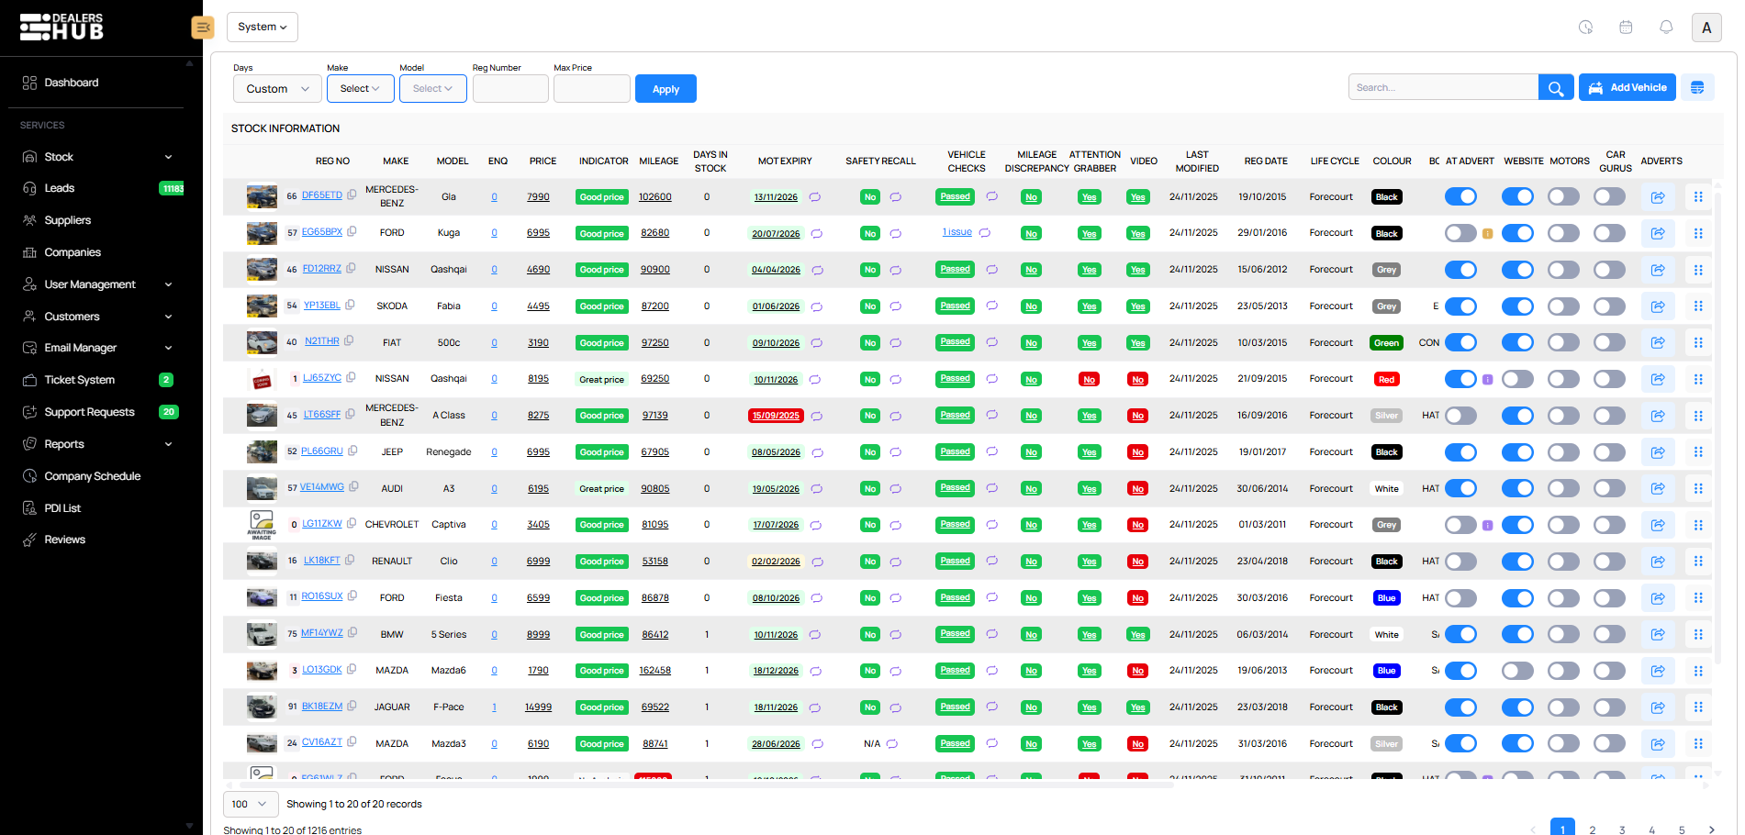Click the orange sidebar collapse icon
The width and height of the screenshot is (1745, 835).
pos(203,28)
